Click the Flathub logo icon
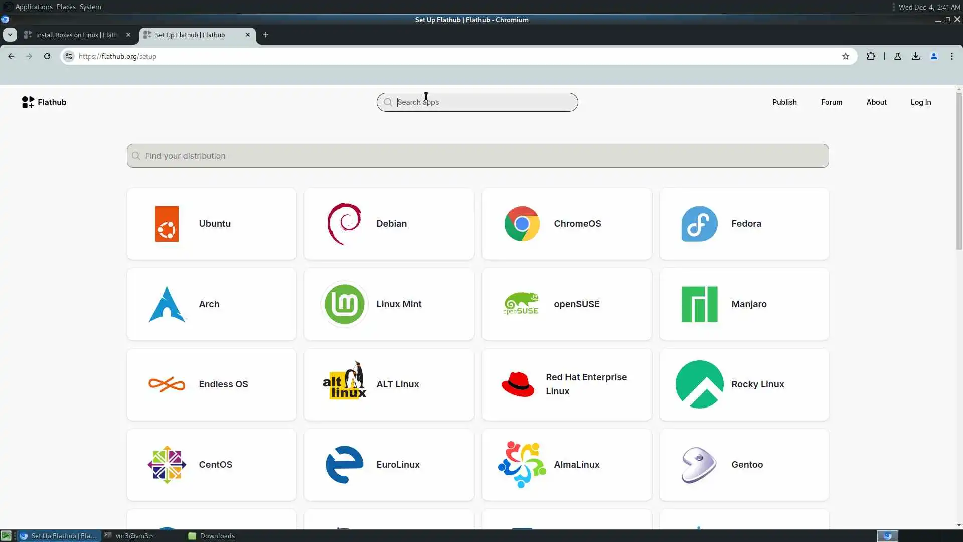Screen dimensions: 963x542 coord(28,102)
